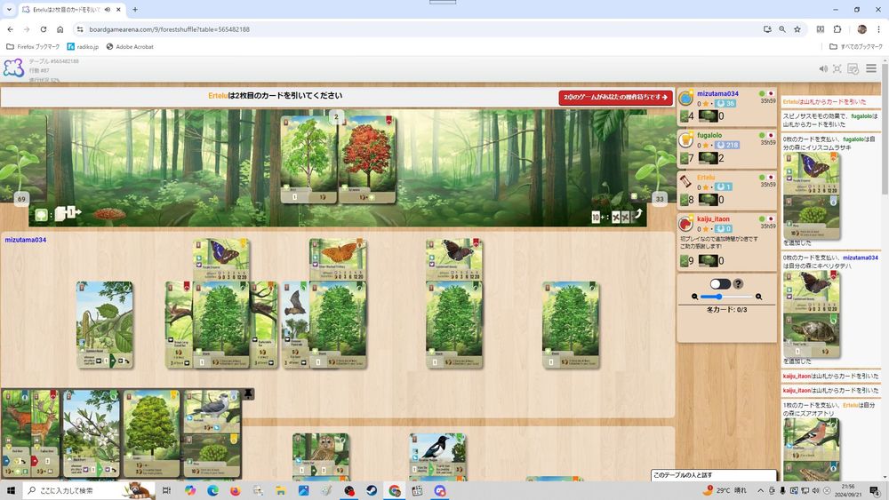The height and width of the screenshot is (500, 889).
Task: Open the tab search dropdown arrow in Chrome
Action: coord(9,10)
